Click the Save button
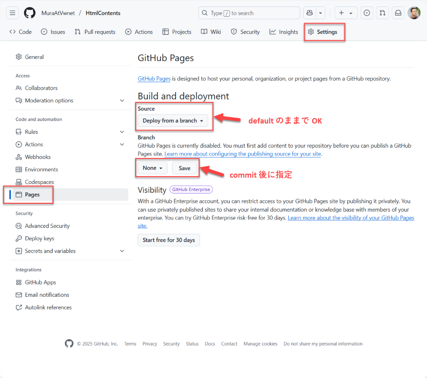 coord(184,168)
